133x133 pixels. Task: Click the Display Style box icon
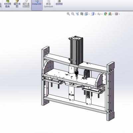pos(92,14)
